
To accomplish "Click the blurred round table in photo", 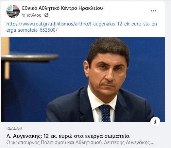I will click(30, 57).
